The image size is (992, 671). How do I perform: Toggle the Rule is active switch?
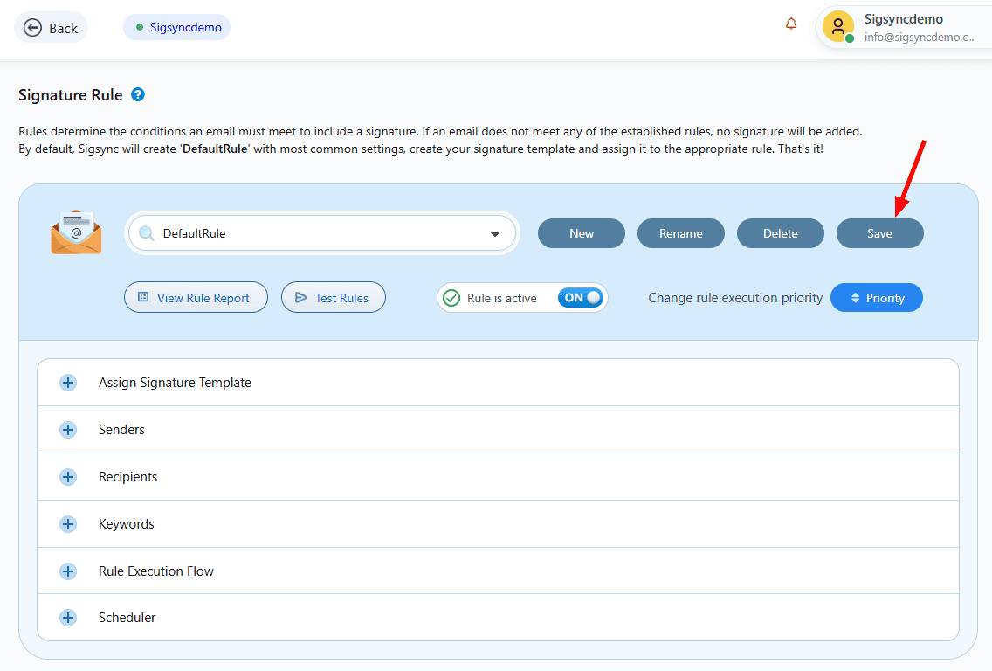pos(581,298)
